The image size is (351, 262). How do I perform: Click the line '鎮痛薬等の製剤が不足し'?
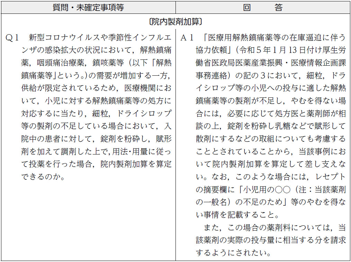271,101
